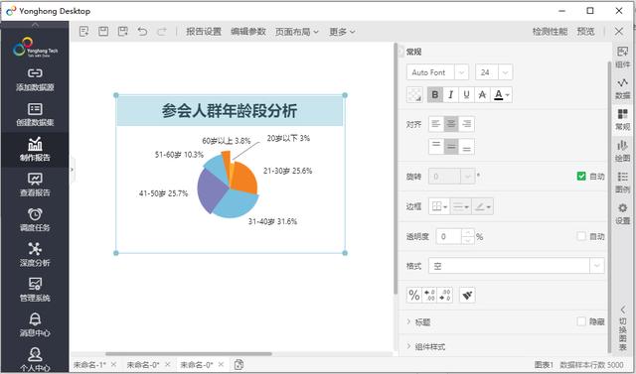Align text to middle vertically
This screenshot has width=636, height=374.
point(451,146)
